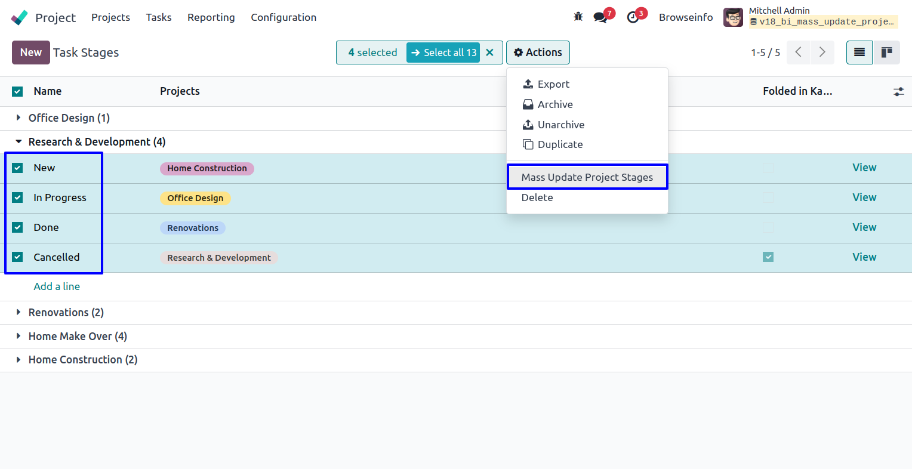This screenshot has height=469, width=912.
Task: Open optional columns settings icon
Action: pos(898,91)
